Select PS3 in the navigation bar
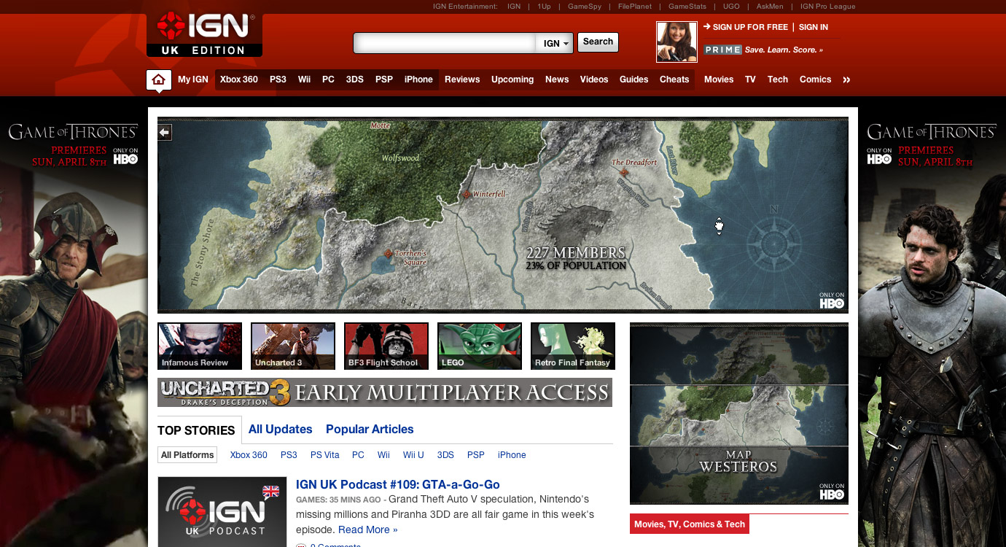 click(x=278, y=79)
